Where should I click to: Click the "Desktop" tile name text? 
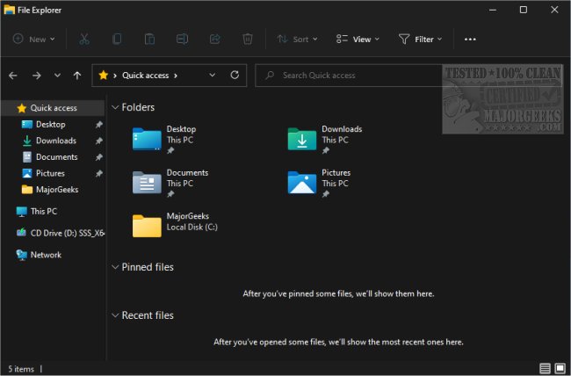click(181, 129)
